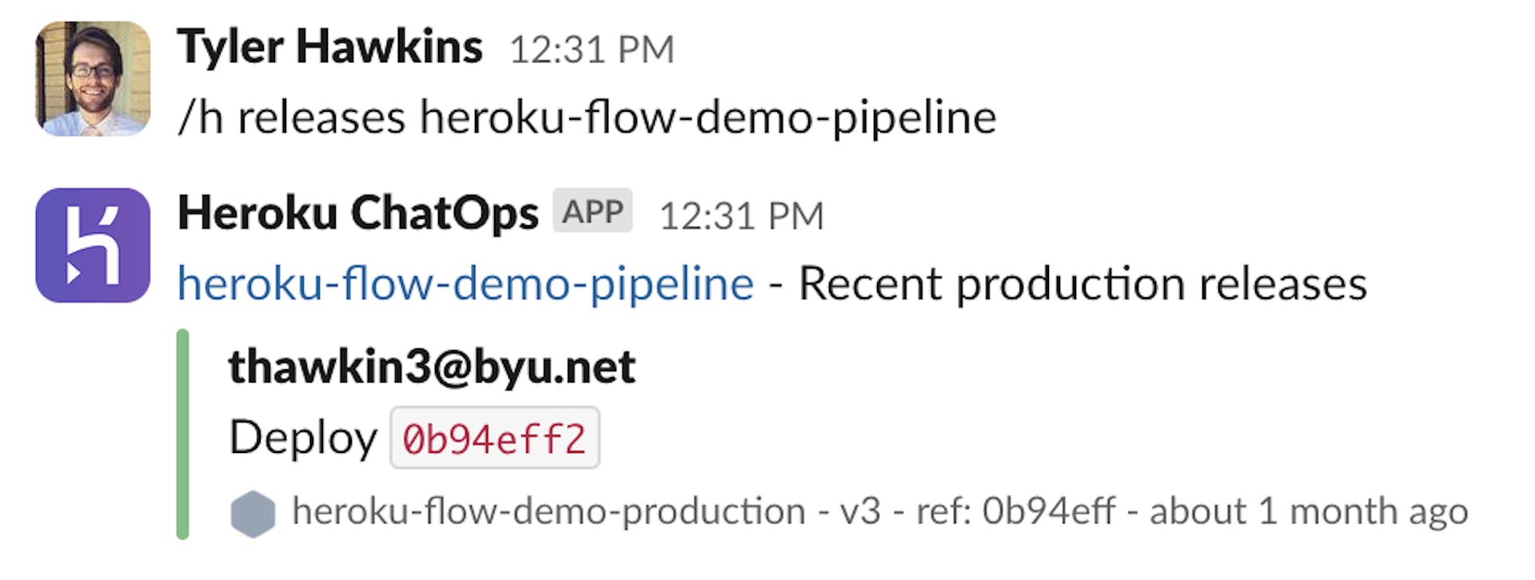This screenshot has height=580, width=1535.
Task: Click the red 0b94eff2 commit code
Action: click(494, 439)
